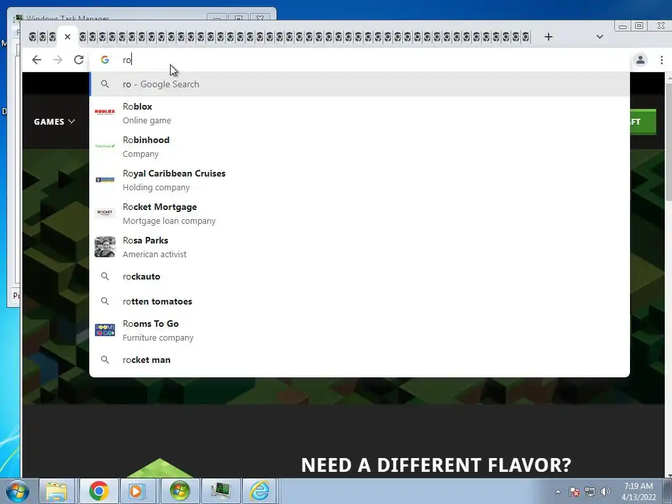The image size is (672, 504).
Task: Click the magnifier icon beside rockauto
Action: click(104, 276)
